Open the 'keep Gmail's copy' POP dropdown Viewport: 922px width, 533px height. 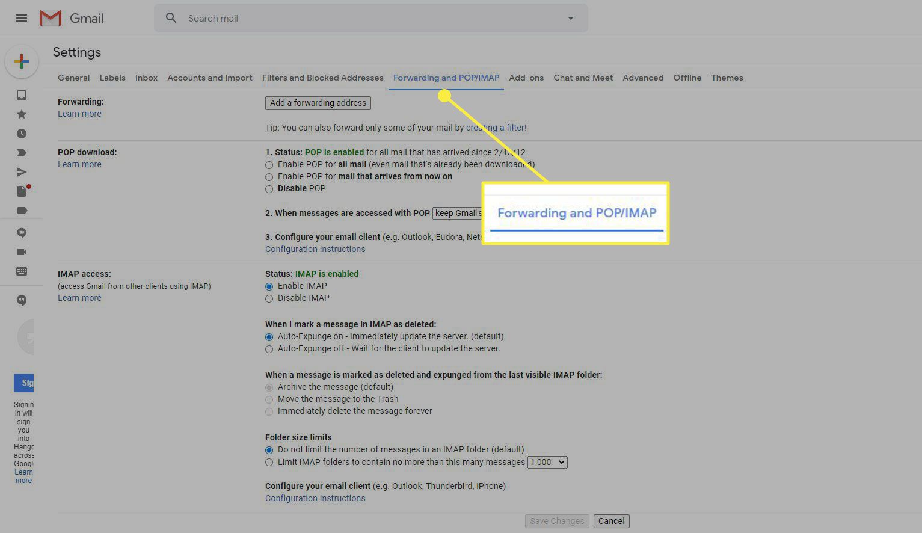tap(458, 213)
